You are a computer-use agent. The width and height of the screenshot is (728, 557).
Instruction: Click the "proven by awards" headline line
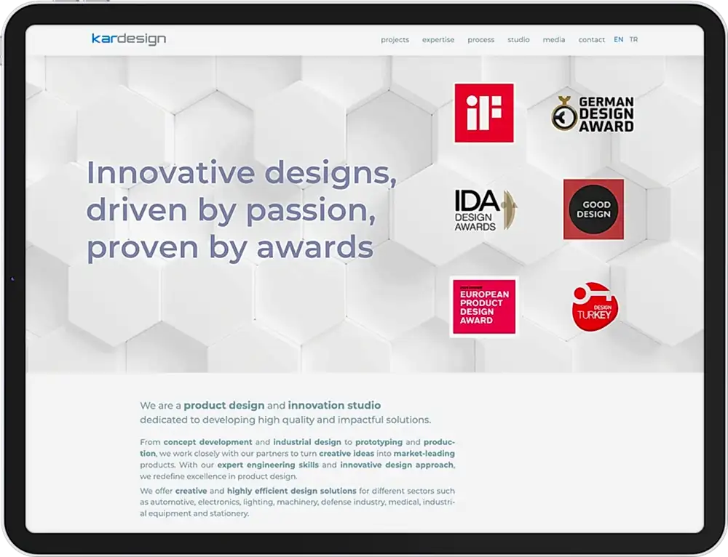230,248
